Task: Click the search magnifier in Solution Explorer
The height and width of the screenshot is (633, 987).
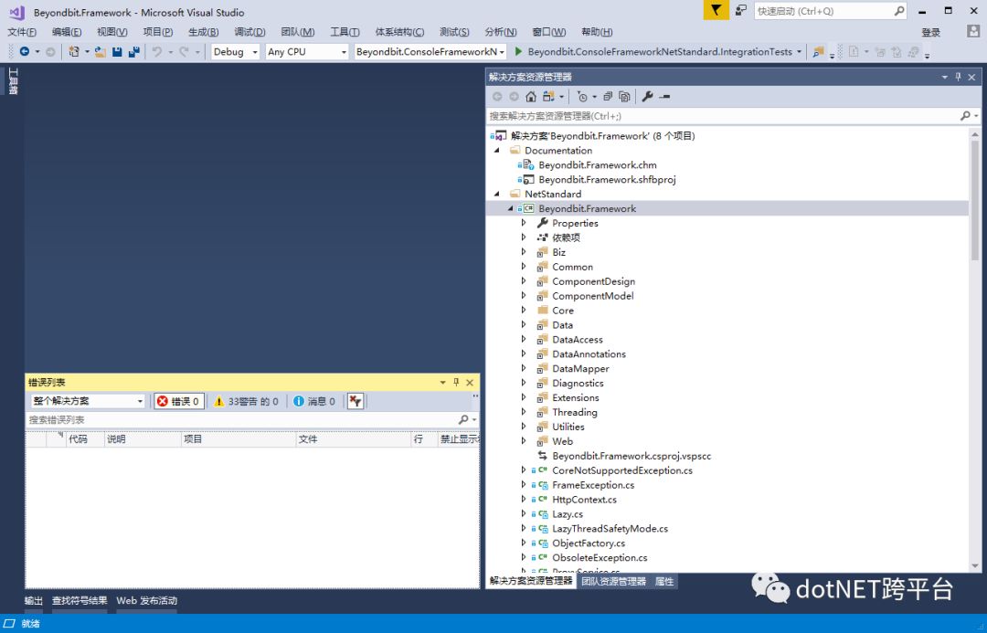Action: pos(965,116)
